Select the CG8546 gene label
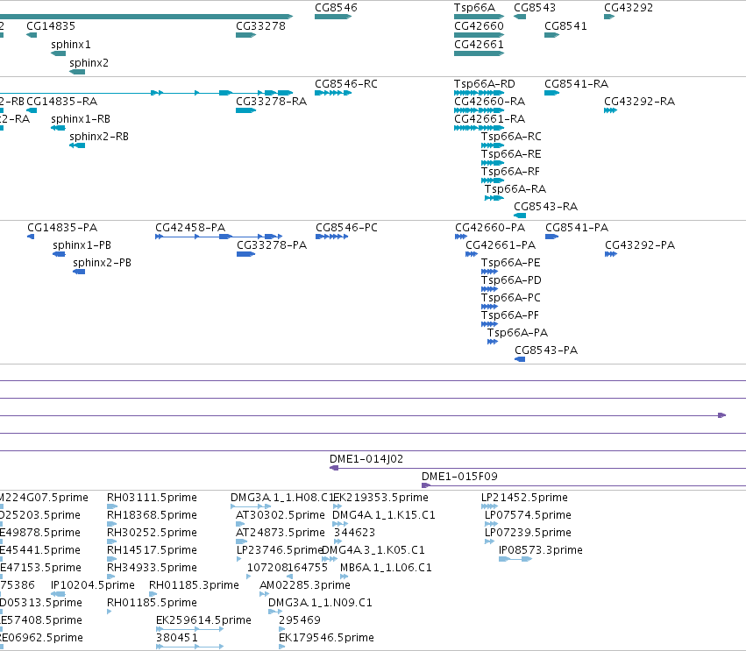Screen dimensions: 746x651 (336, 8)
